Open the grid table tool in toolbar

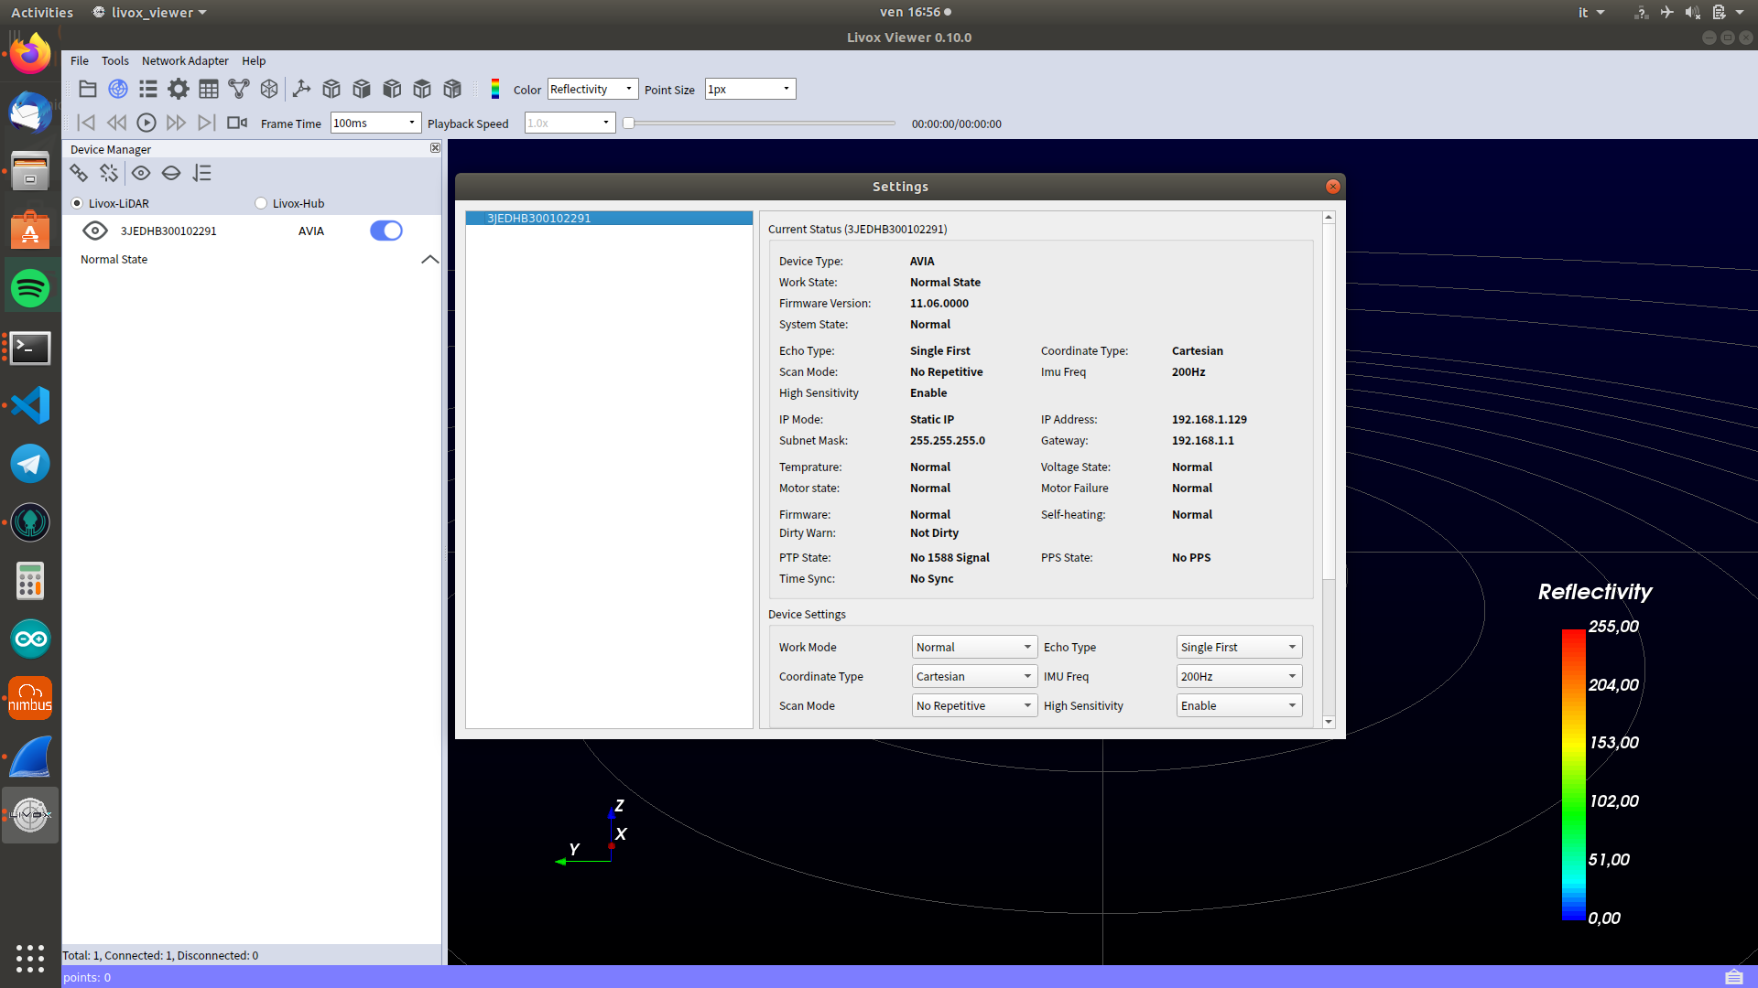pyautogui.click(x=208, y=89)
